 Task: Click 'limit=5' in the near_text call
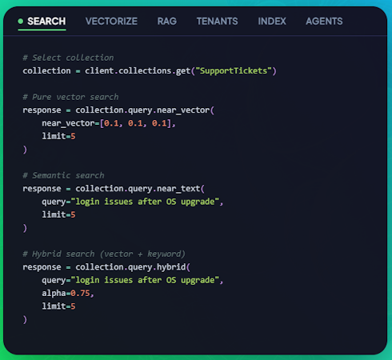(58, 214)
